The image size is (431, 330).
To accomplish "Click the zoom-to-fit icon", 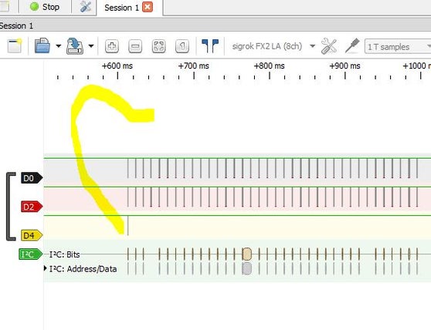I will click(158, 46).
